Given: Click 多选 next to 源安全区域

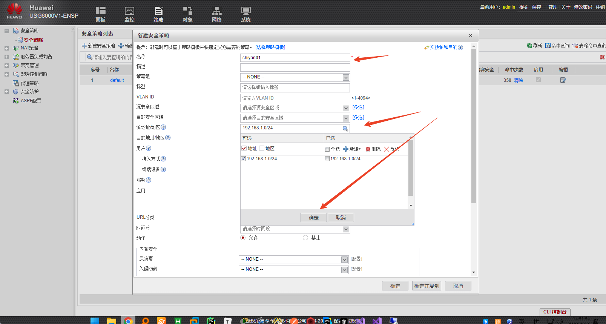Looking at the screenshot, I should pos(358,107).
